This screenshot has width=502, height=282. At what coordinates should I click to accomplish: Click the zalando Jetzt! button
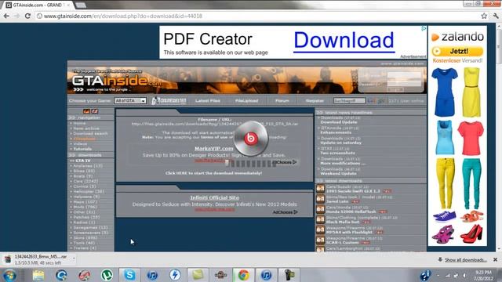pyautogui.click(x=457, y=51)
